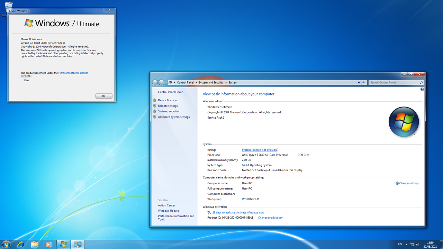Expand arrow after System and Security breadcrumb
Image resolution: width=443 pixels, height=249 pixels.
pyautogui.click(x=226, y=83)
